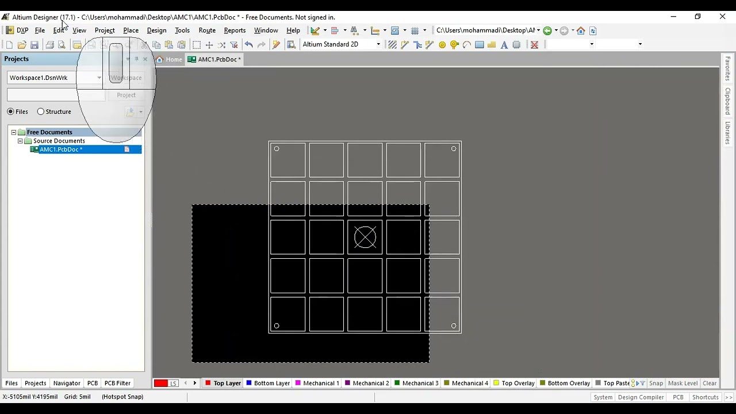The width and height of the screenshot is (736, 414).
Task: Open the Altium Standard 2D view dropdown
Action: click(378, 44)
